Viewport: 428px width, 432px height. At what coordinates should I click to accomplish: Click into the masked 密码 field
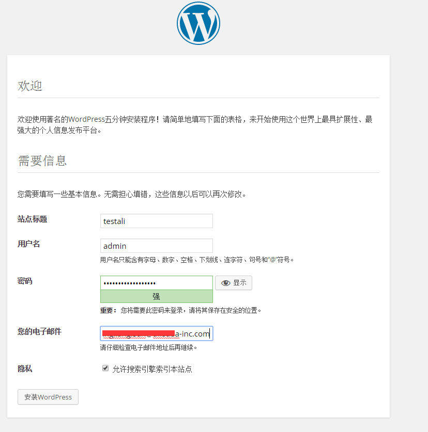tap(156, 283)
